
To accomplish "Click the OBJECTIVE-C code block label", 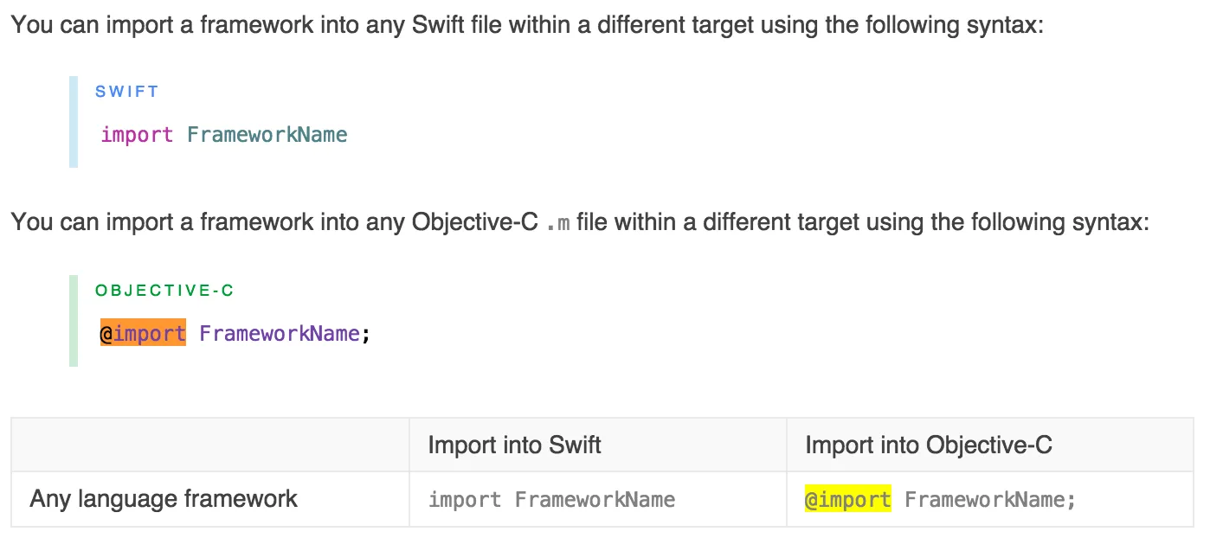I will (164, 291).
